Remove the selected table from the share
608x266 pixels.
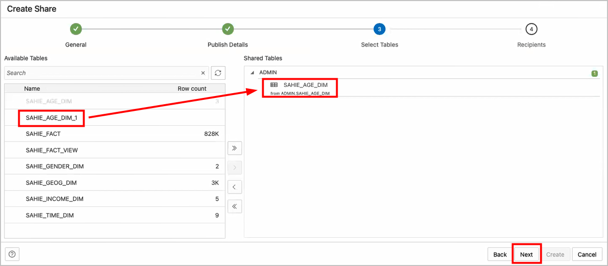(x=234, y=187)
